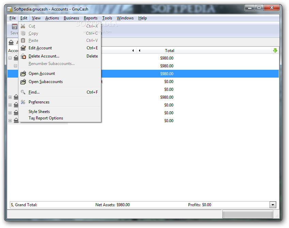Collapse the second-level account row
The height and width of the screenshot is (228, 289).
(x=15, y=66)
